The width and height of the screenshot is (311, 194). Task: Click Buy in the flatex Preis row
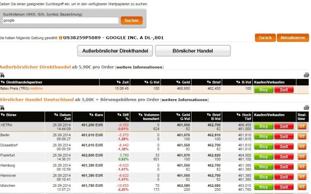264,90
